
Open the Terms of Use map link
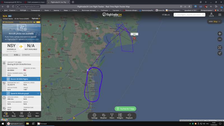(x=220, y=121)
